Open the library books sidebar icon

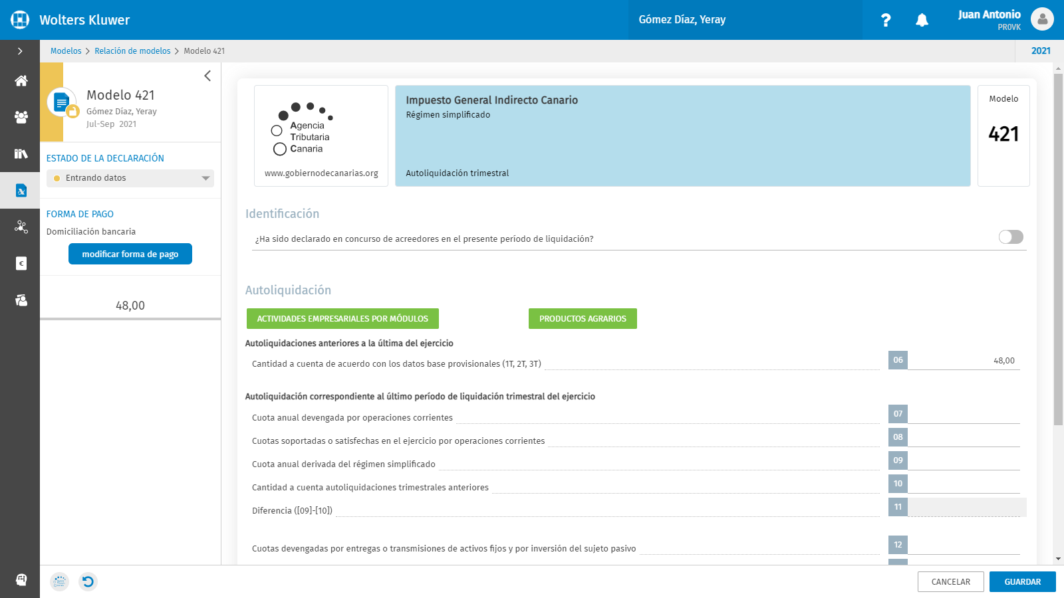coord(21,154)
